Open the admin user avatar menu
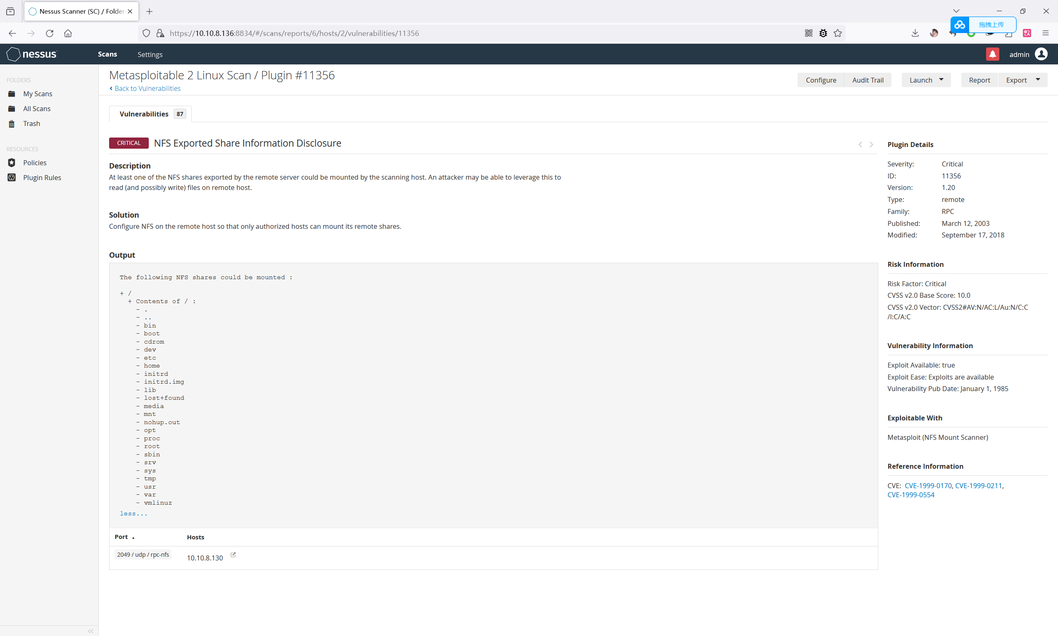Viewport: 1058px width, 636px height. 1041,54
